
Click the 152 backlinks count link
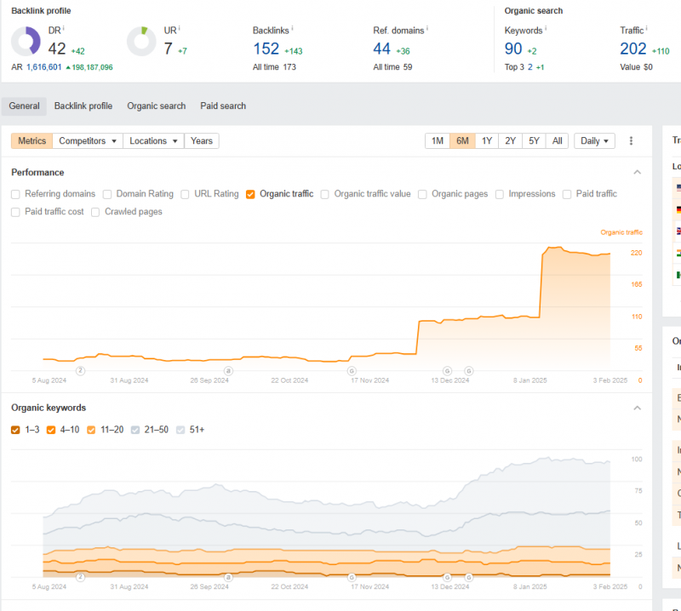[266, 49]
